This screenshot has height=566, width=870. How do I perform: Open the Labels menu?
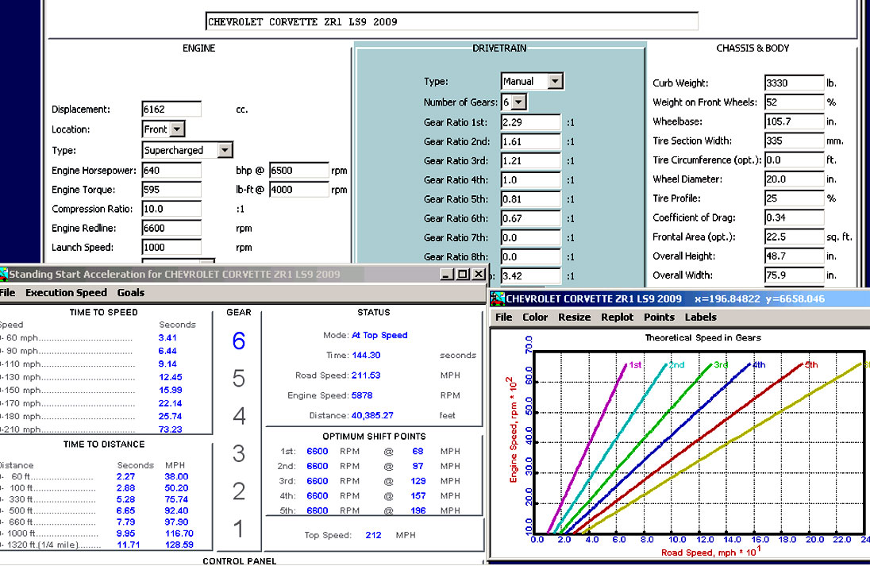[x=701, y=317]
